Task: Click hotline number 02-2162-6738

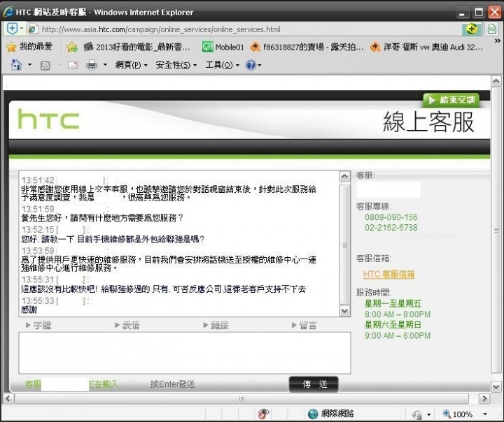Action: point(391,228)
